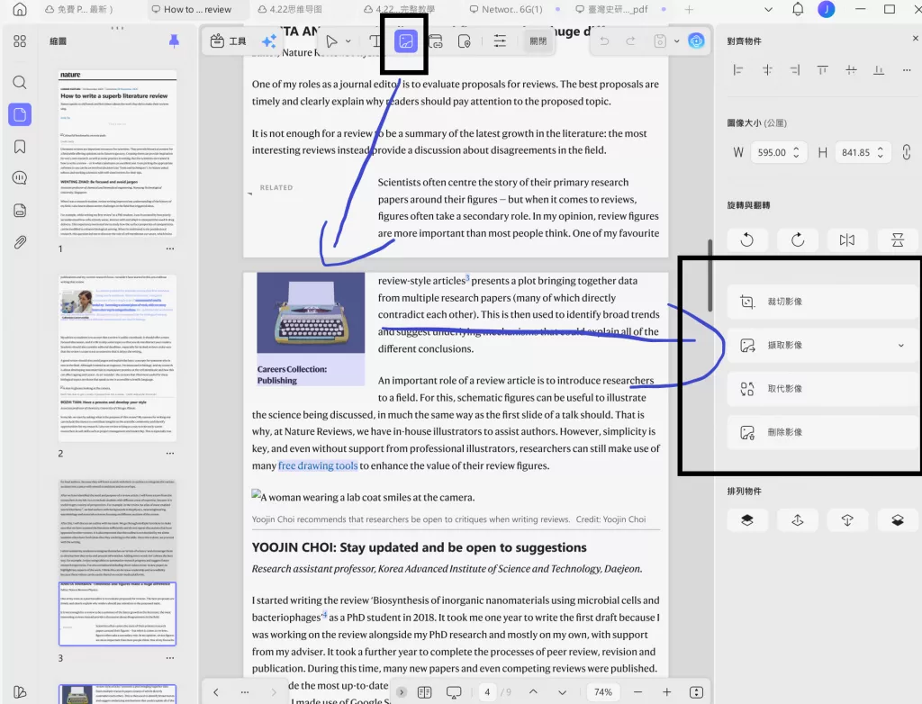922x704 pixels.
Task: Open the comments sidebar panel
Action: click(x=20, y=177)
